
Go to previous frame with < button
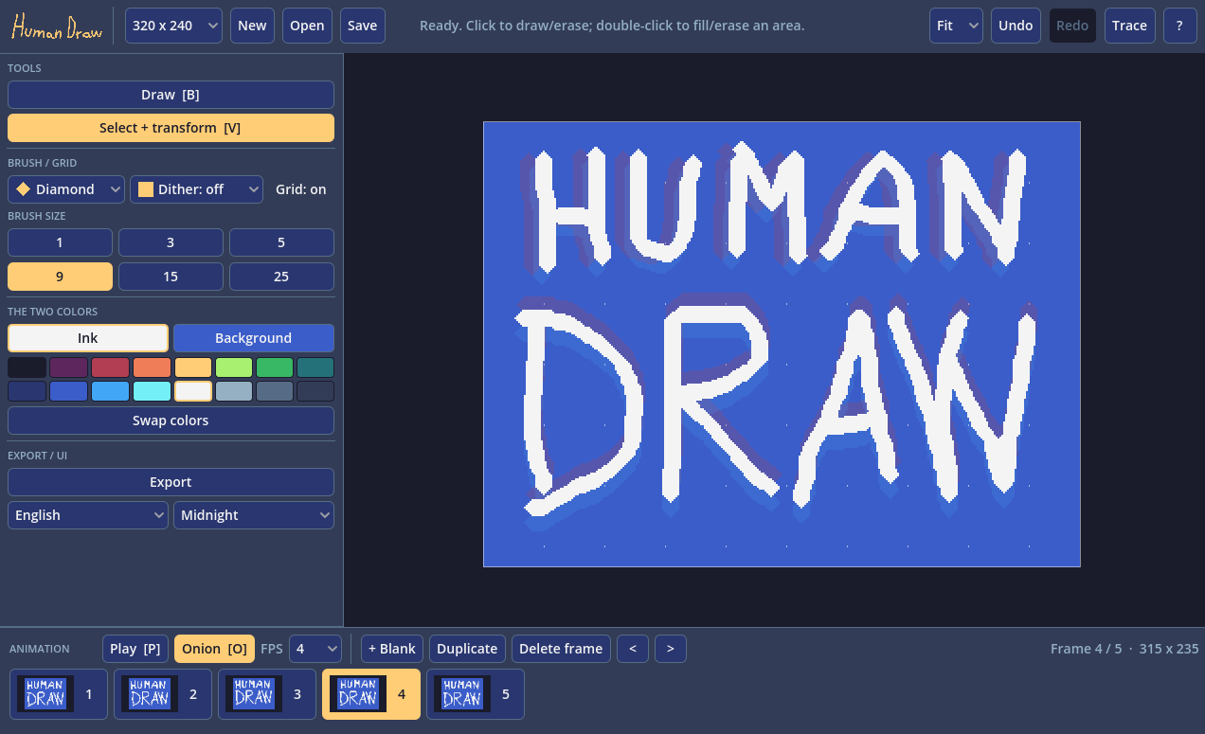click(x=633, y=649)
